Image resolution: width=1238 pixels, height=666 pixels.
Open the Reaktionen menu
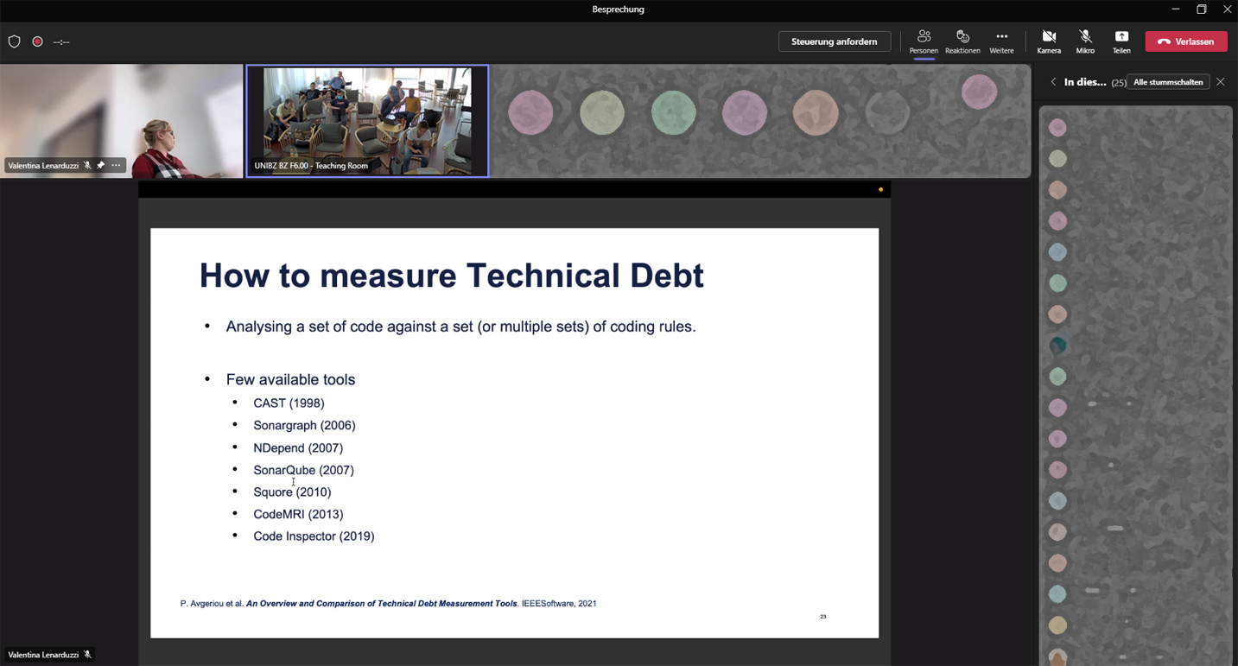[x=962, y=41]
